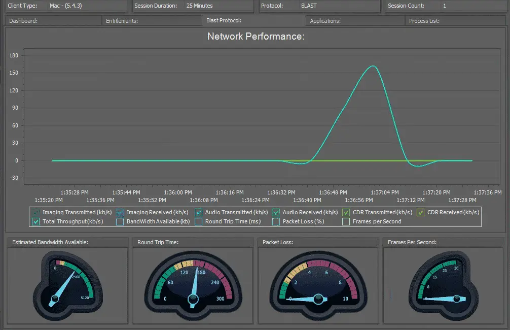
Task: Click the Frames Per Second panel heading
Action: (412, 242)
